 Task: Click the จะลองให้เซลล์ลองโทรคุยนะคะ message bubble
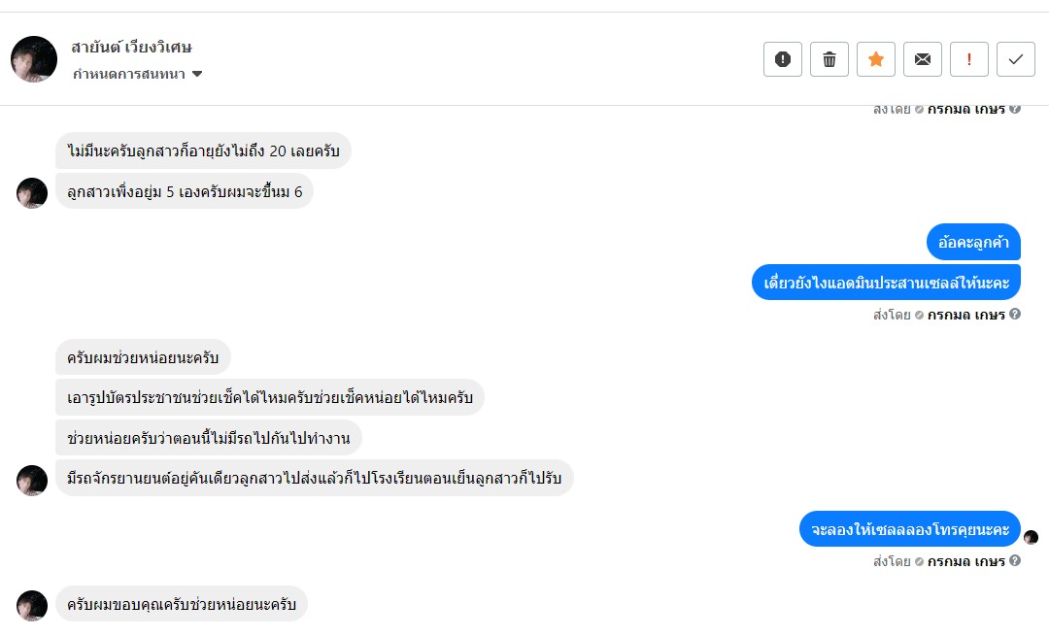tap(910, 529)
